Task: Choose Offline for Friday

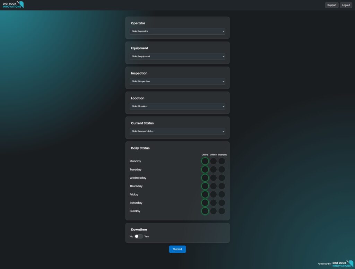Action: (x=213, y=194)
